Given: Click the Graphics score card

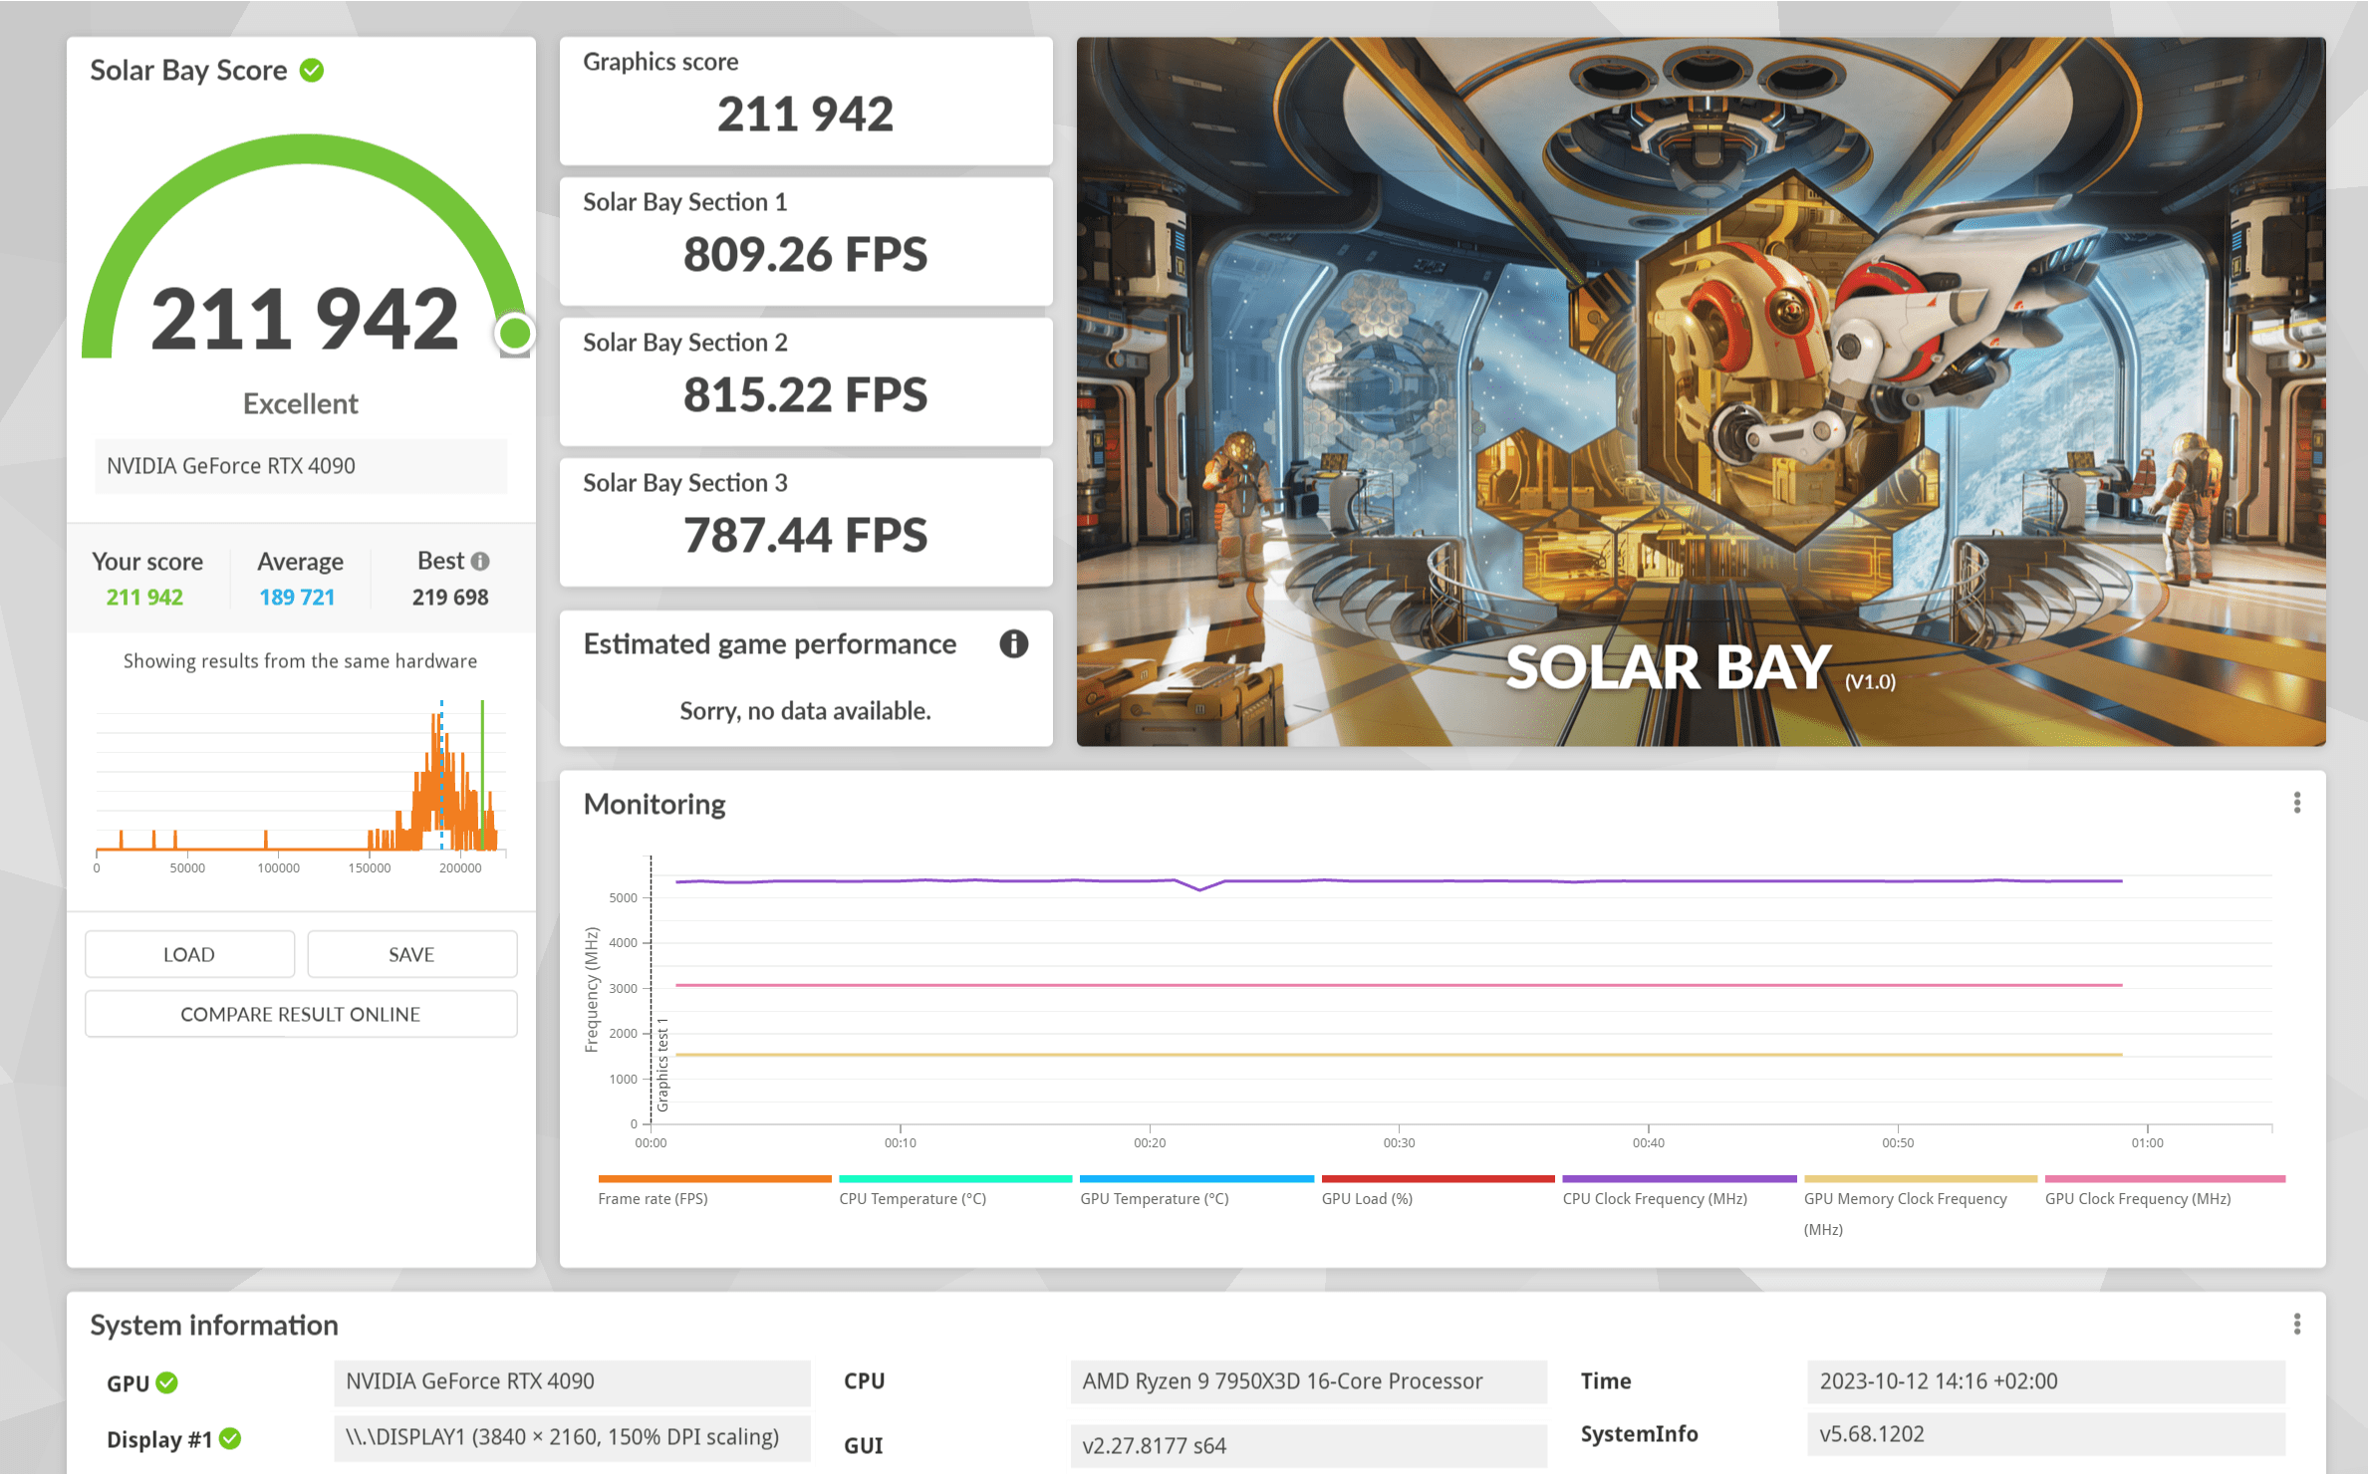Looking at the screenshot, I should click(806, 101).
